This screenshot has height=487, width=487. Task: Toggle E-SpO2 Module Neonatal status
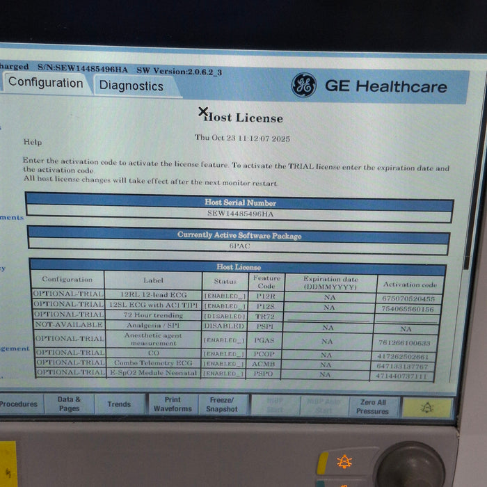click(x=223, y=374)
